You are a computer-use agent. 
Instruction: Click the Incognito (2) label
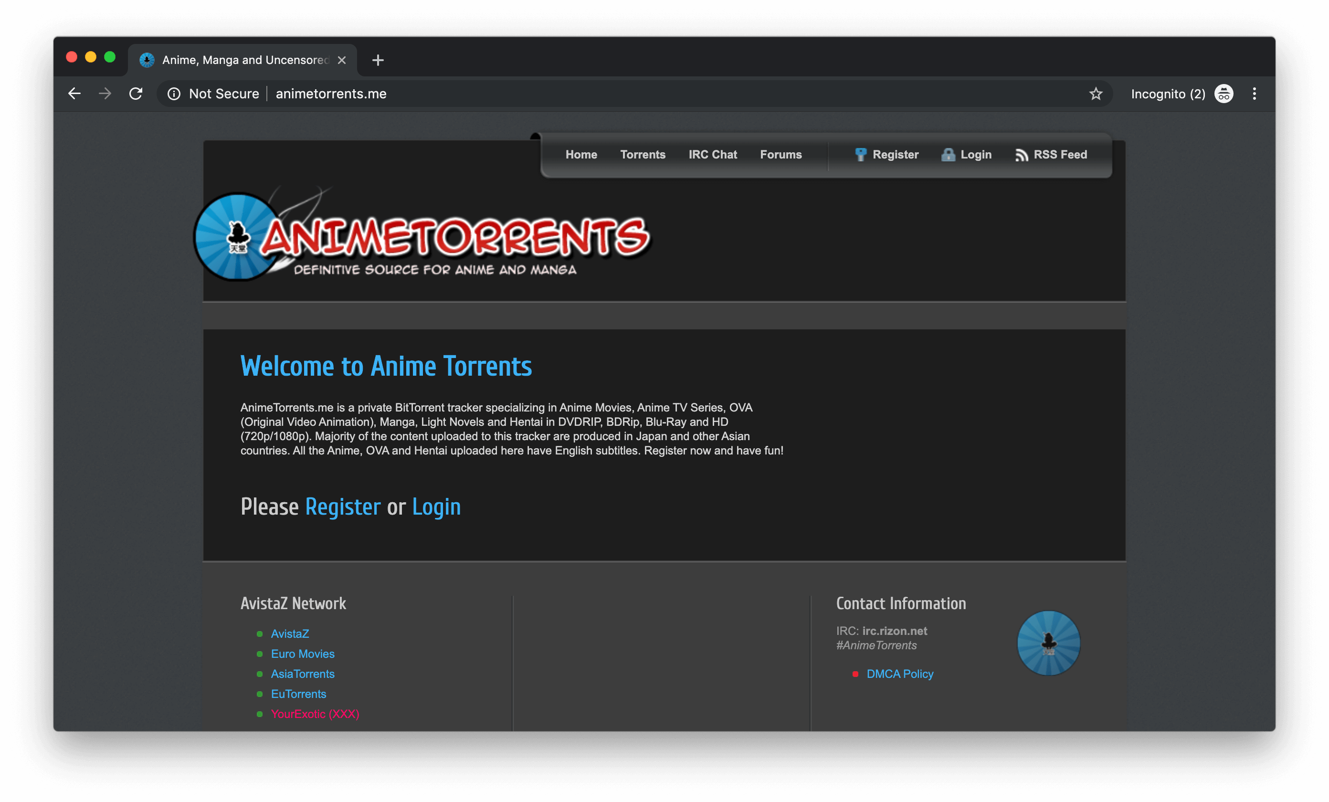[1168, 94]
